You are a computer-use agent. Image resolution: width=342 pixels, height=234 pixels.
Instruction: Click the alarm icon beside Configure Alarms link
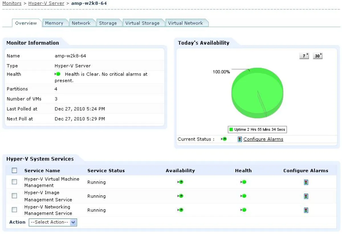(x=239, y=139)
